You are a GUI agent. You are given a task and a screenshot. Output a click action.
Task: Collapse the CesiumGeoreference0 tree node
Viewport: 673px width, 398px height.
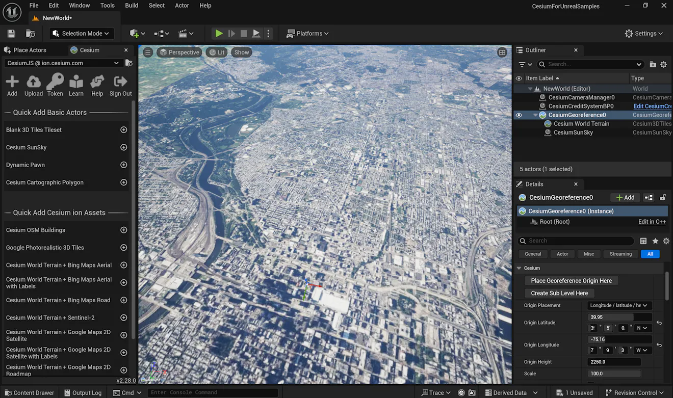[535, 115]
